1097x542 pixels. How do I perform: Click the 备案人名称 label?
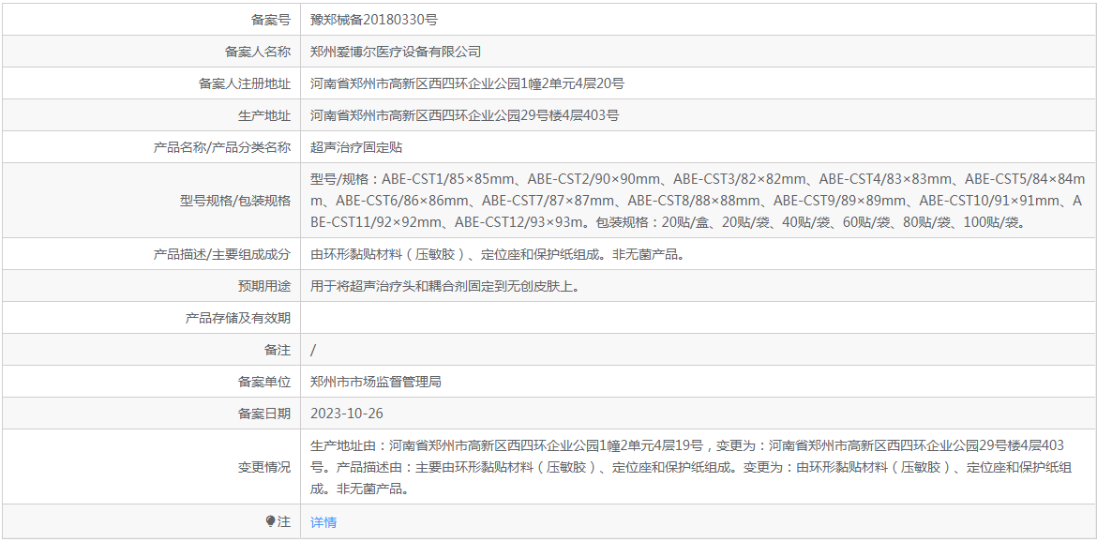coord(258,52)
